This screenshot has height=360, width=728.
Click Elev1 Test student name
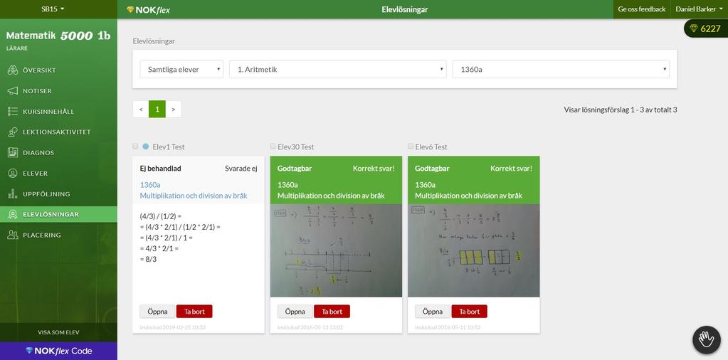(169, 147)
